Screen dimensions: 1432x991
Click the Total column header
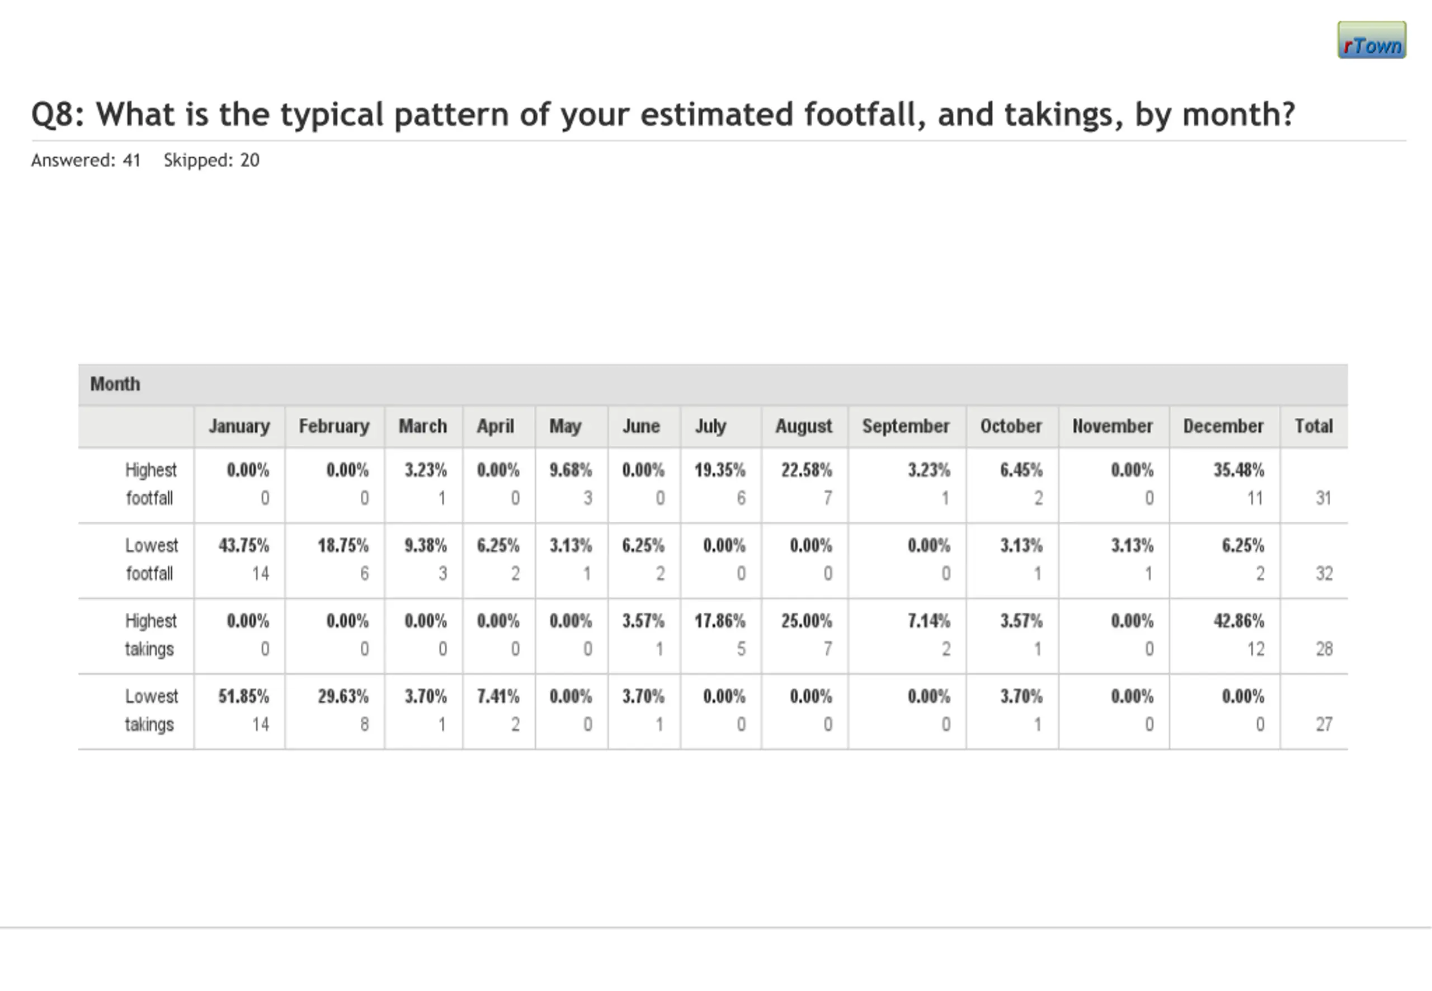pyautogui.click(x=1313, y=427)
